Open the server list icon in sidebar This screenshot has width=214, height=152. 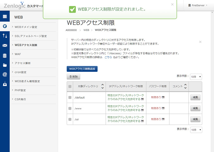pos(5,16)
